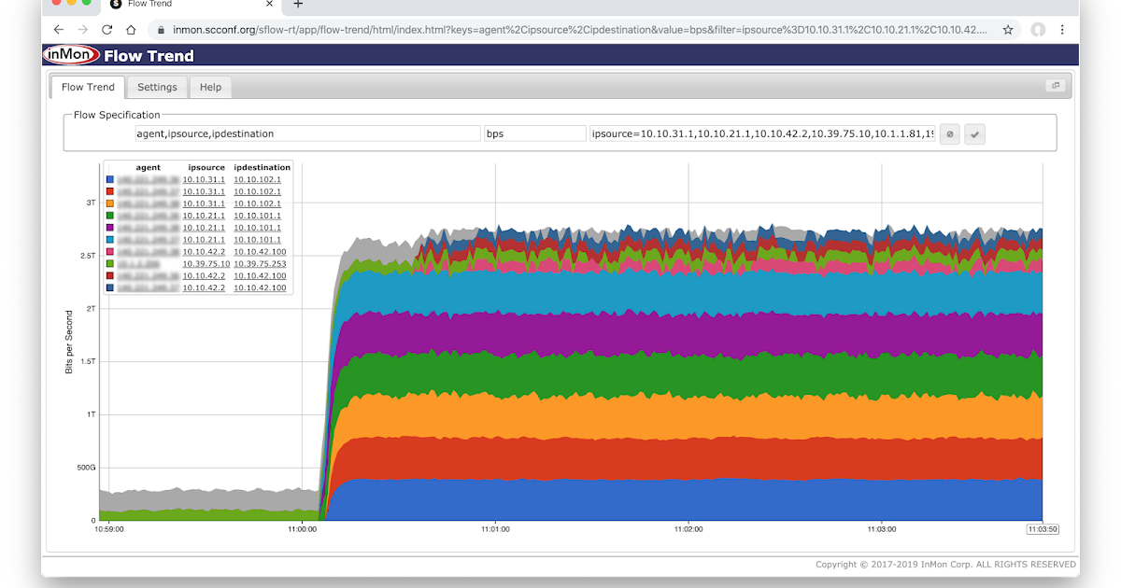Open the Chrome three-dot menu
1121x588 pixels.
coord(1063,29)
